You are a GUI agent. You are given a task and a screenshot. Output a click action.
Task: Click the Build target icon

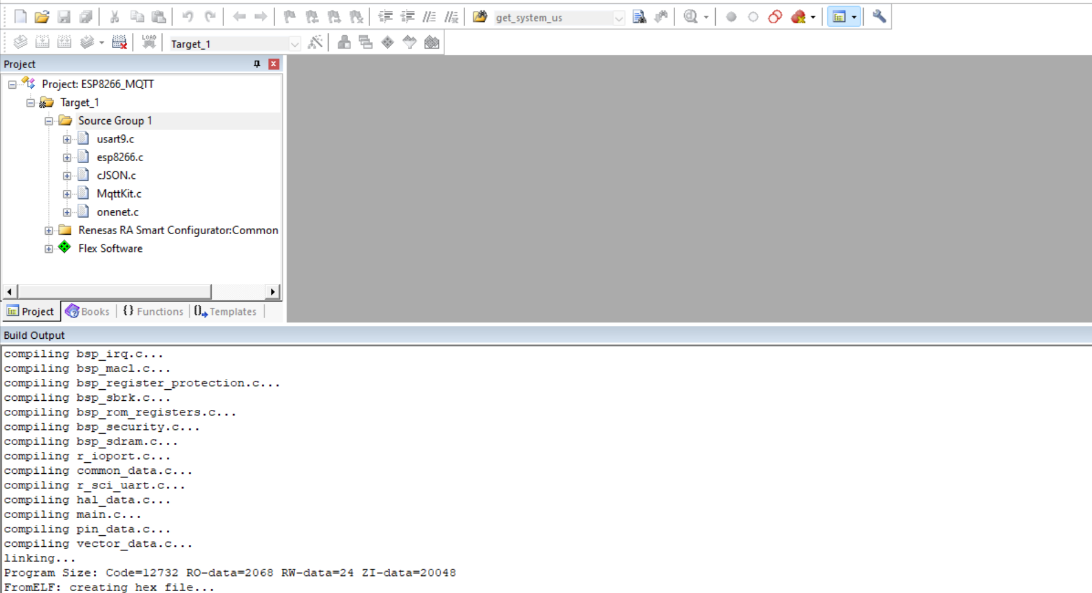click(42, 42)
